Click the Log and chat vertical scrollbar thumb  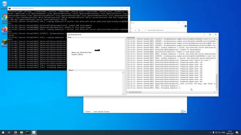coord(217,81)
